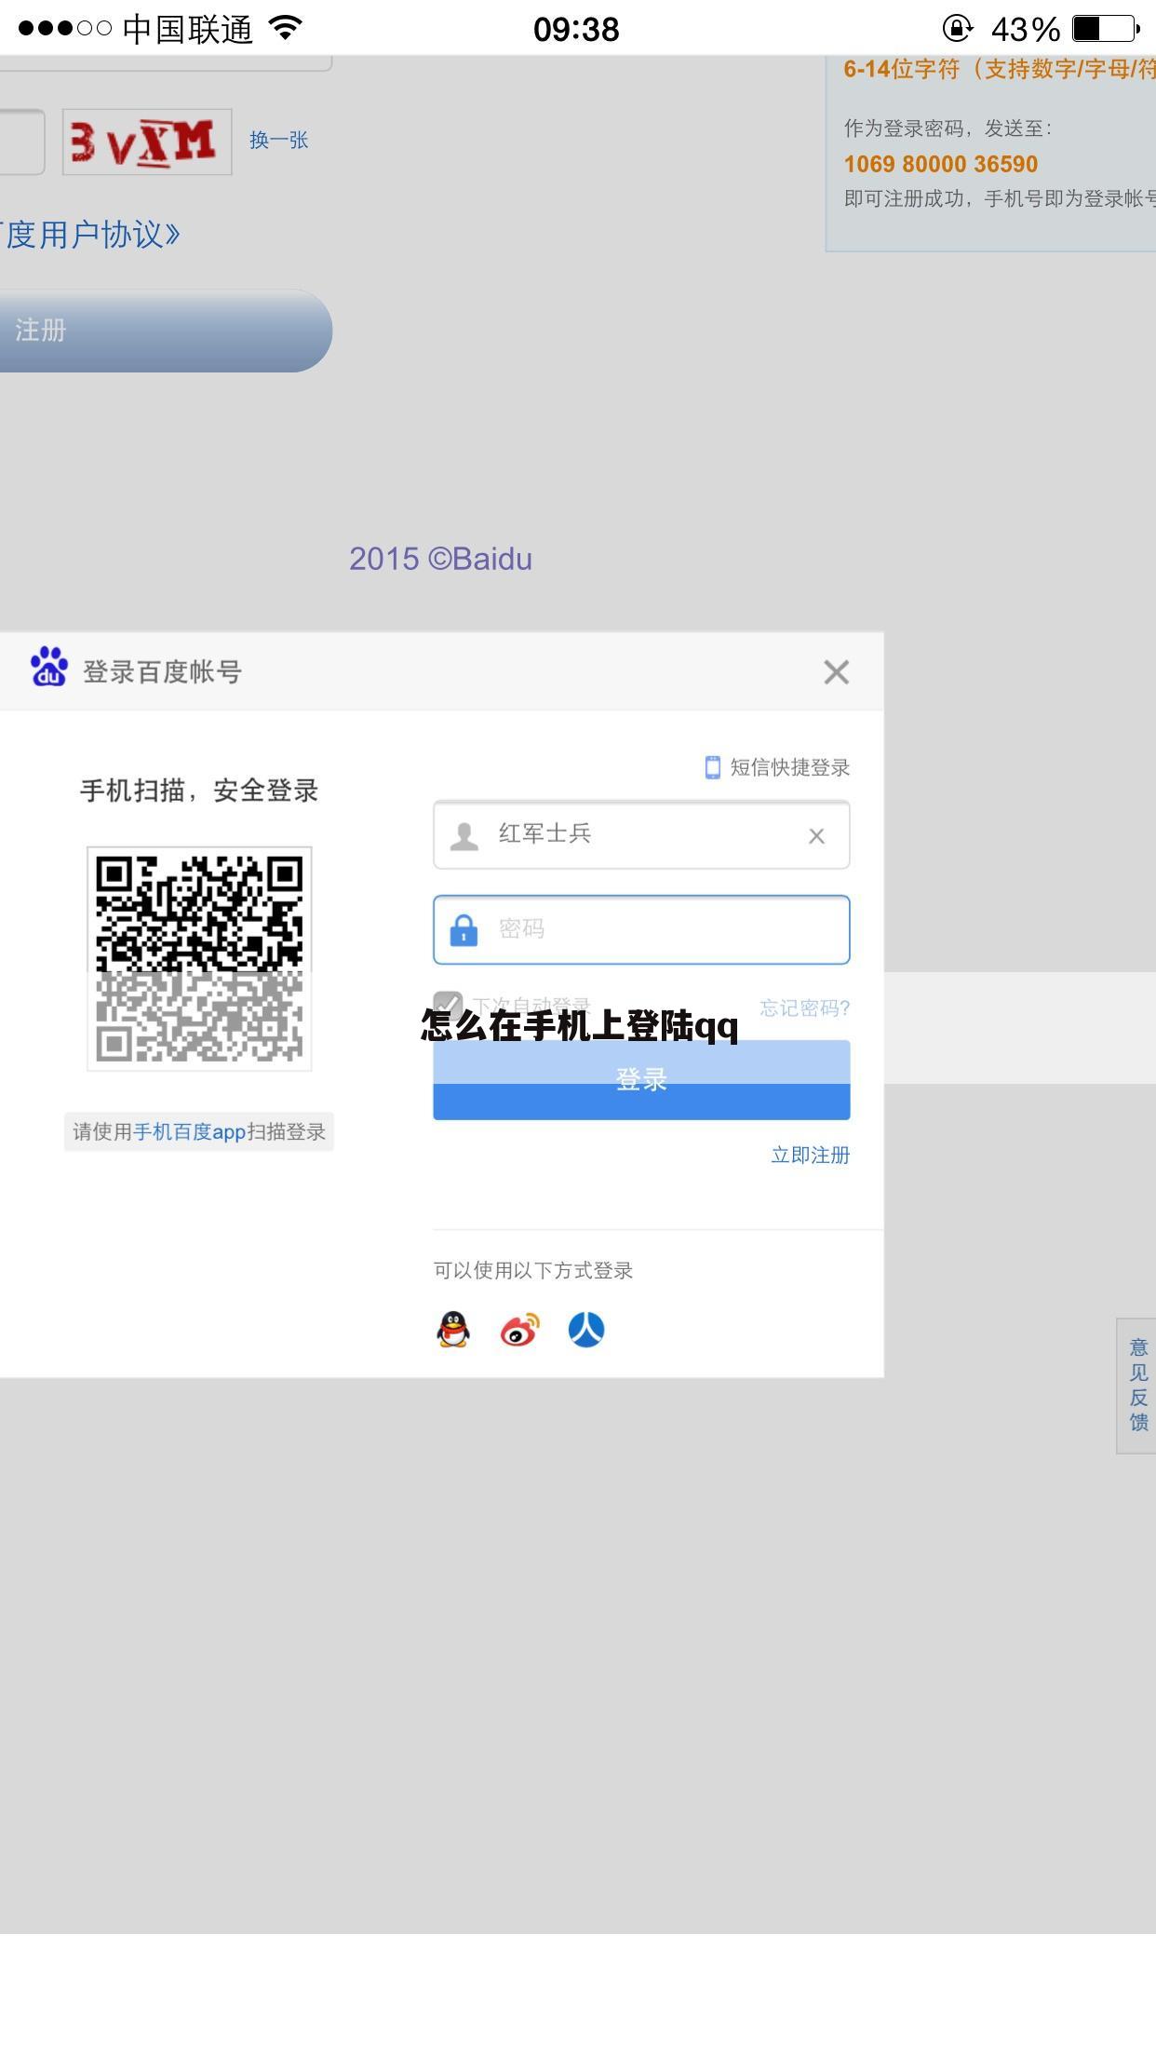Screen dimensions: 1156x2056
Task: Focus the 密码 password field
Action: tap(641, 929)
